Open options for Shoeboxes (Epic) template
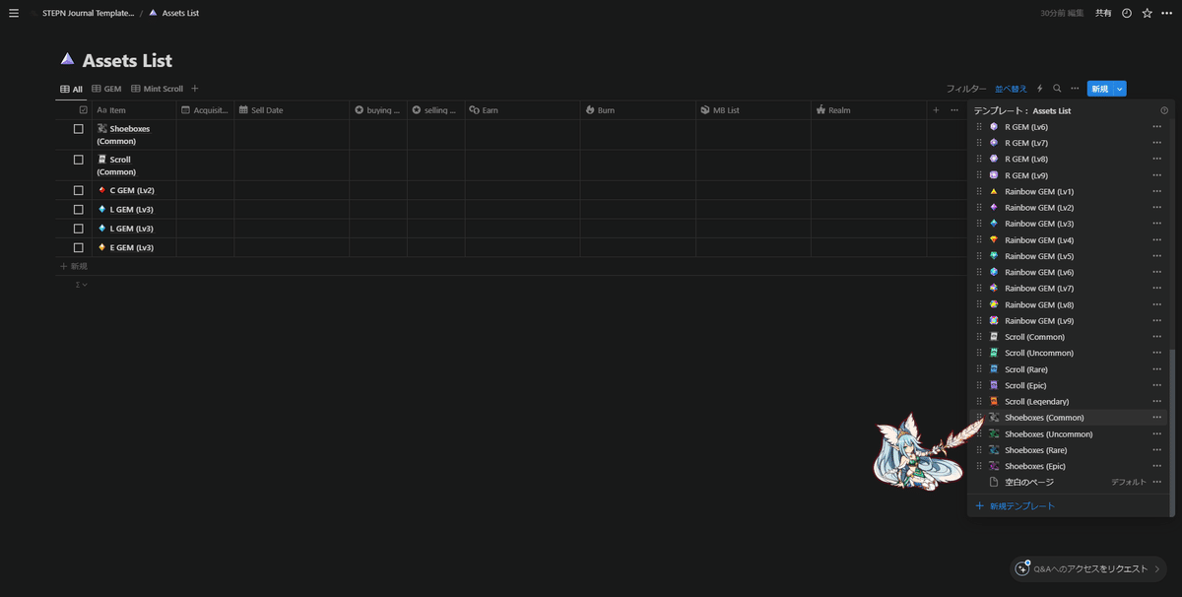Image resolution: width=1182 pixels, height=597 pixels. [x=1157, y=466]
